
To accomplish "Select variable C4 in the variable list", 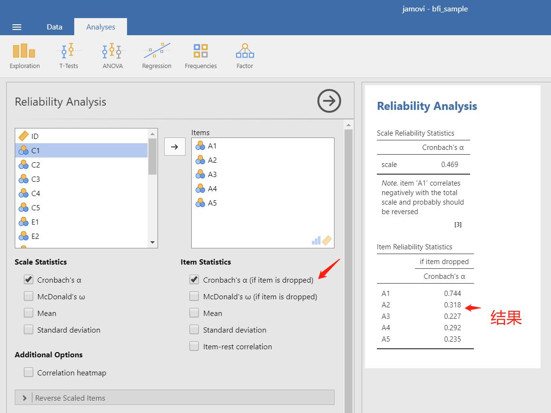I will click(81, 193).
